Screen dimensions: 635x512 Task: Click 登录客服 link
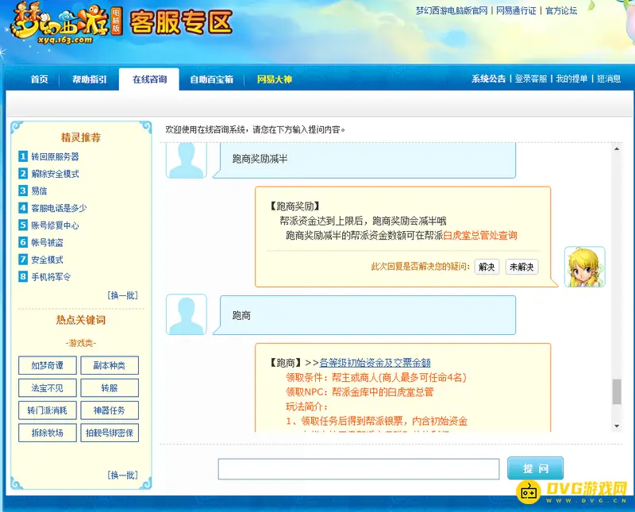[530, 79]
